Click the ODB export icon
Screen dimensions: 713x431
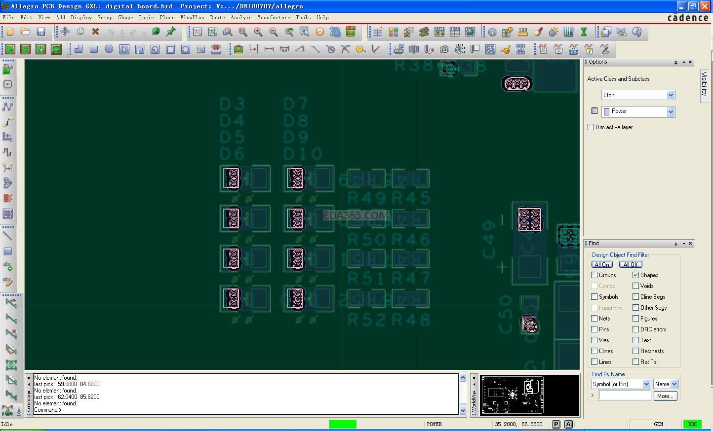pyautogui.click(x=398, y=49)
